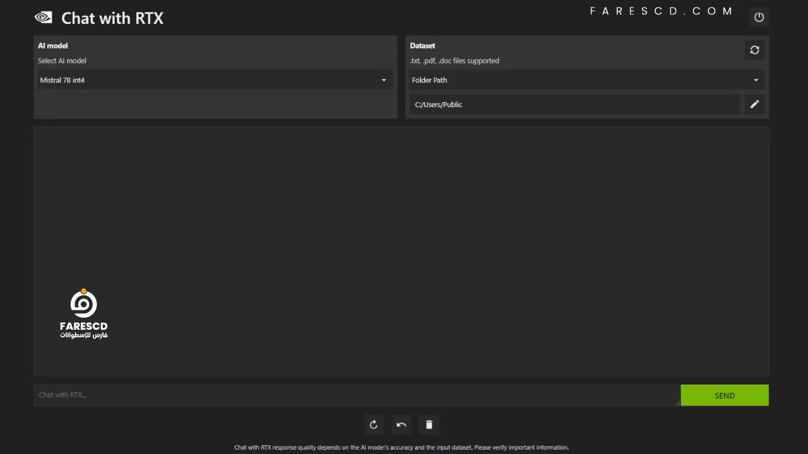Image resolution: width=808 pixels, height=454 pixels.
Task: Select the C:/Users/Public path field
Action: point(575,105)
